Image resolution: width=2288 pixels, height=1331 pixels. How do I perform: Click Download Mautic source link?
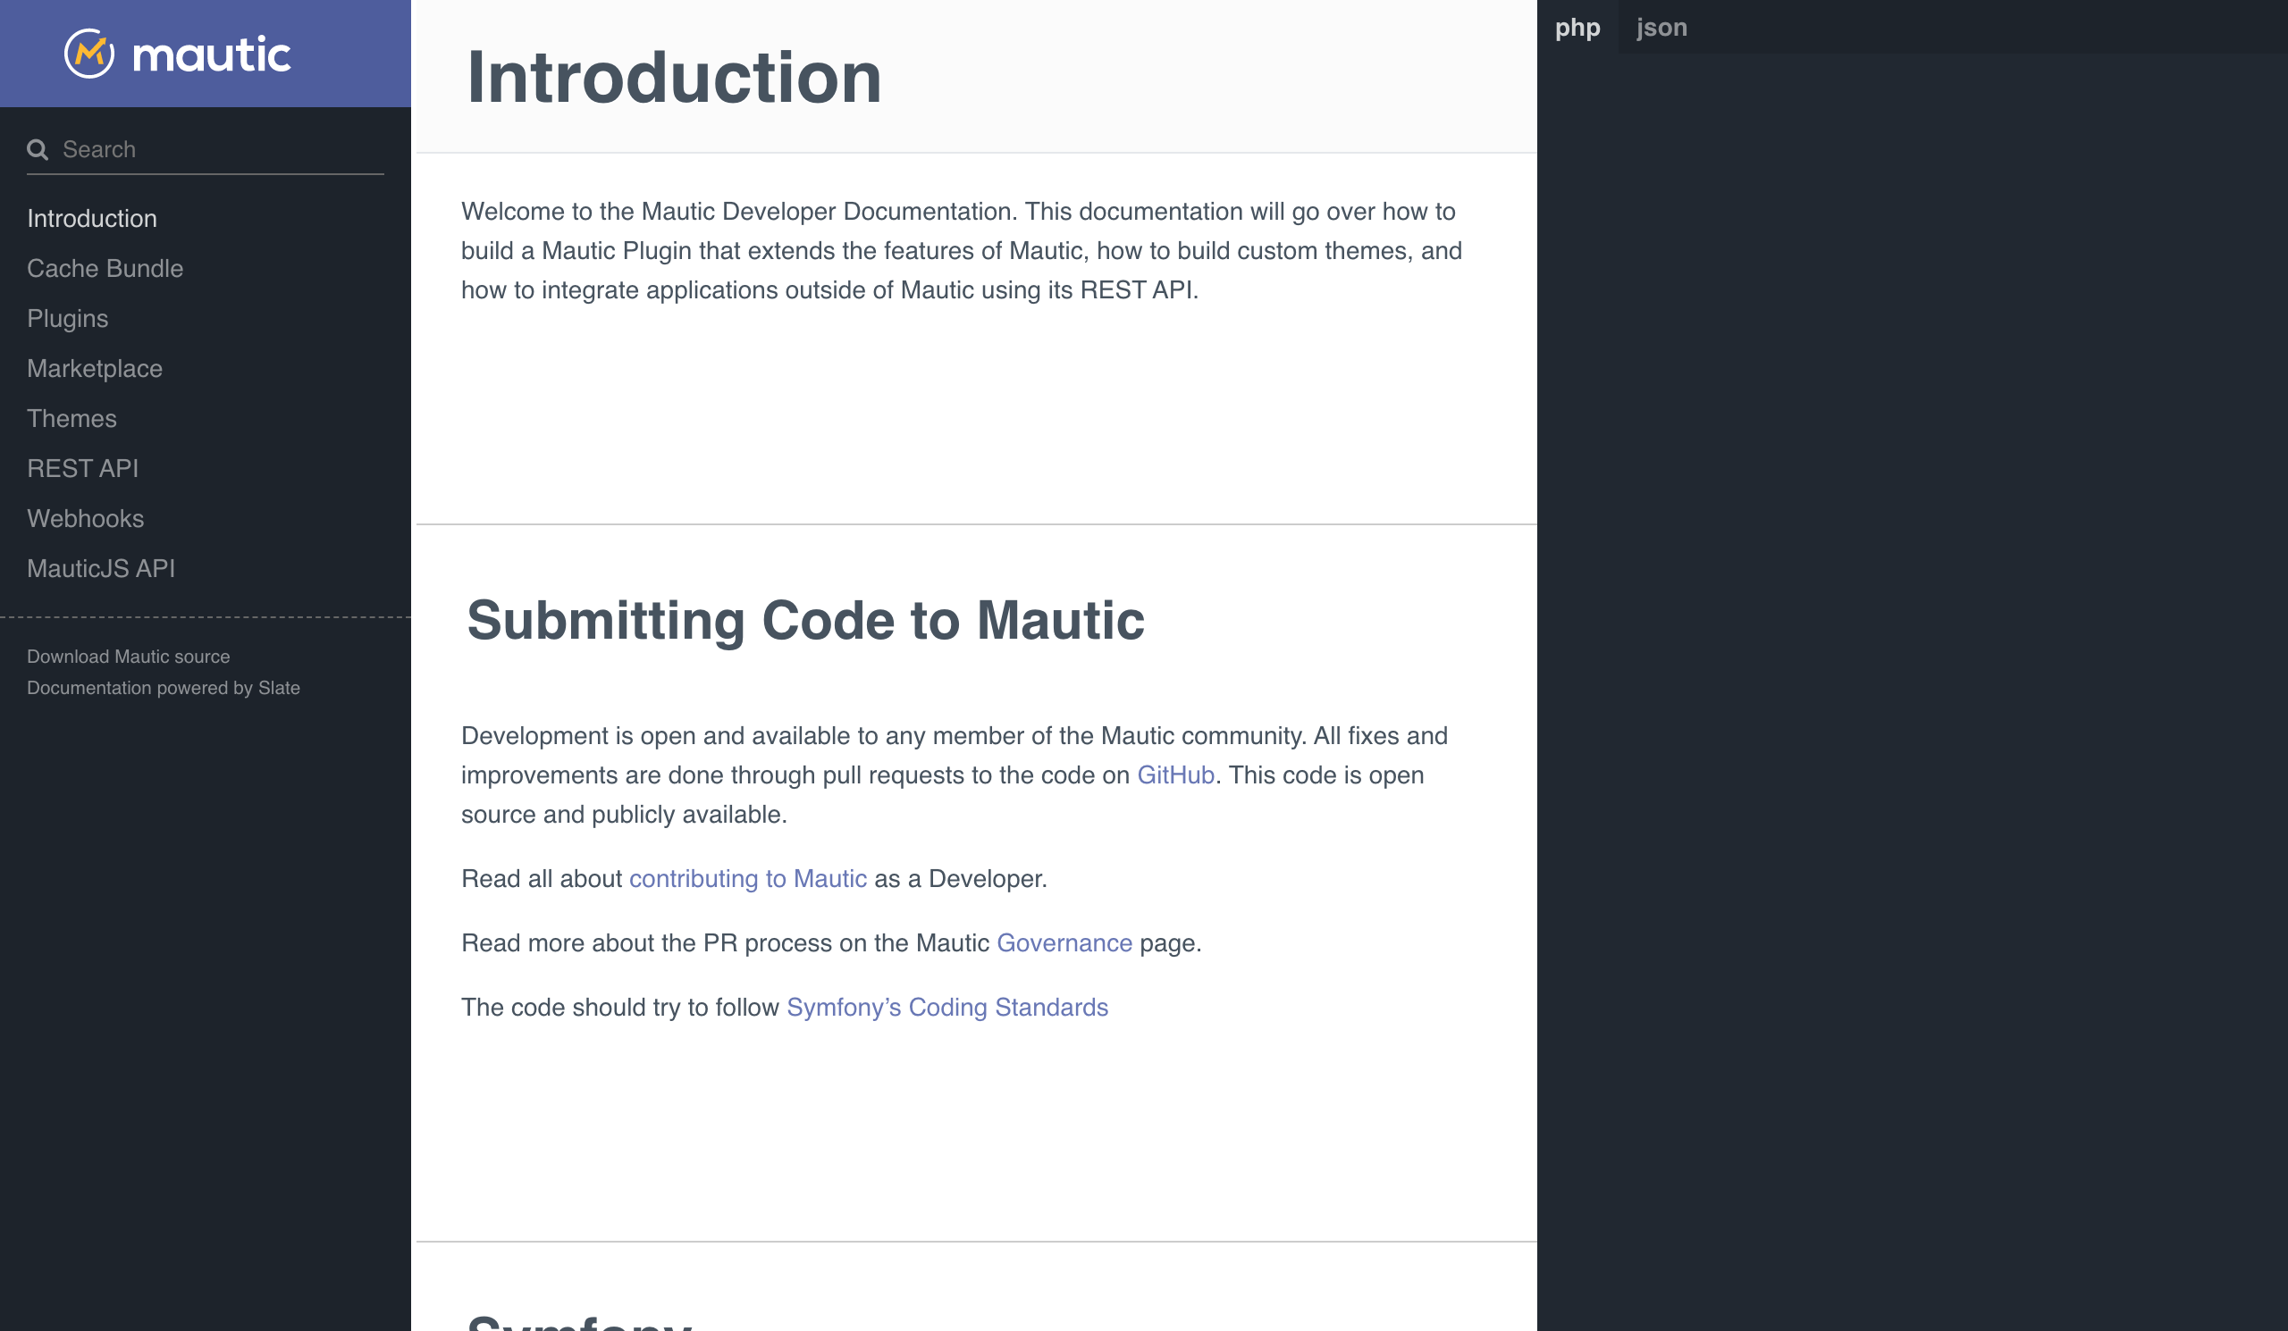click(x=128, y=656)
